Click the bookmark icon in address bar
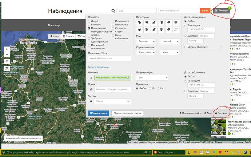Viewport: 251px width, 157px height. (150, 152)
